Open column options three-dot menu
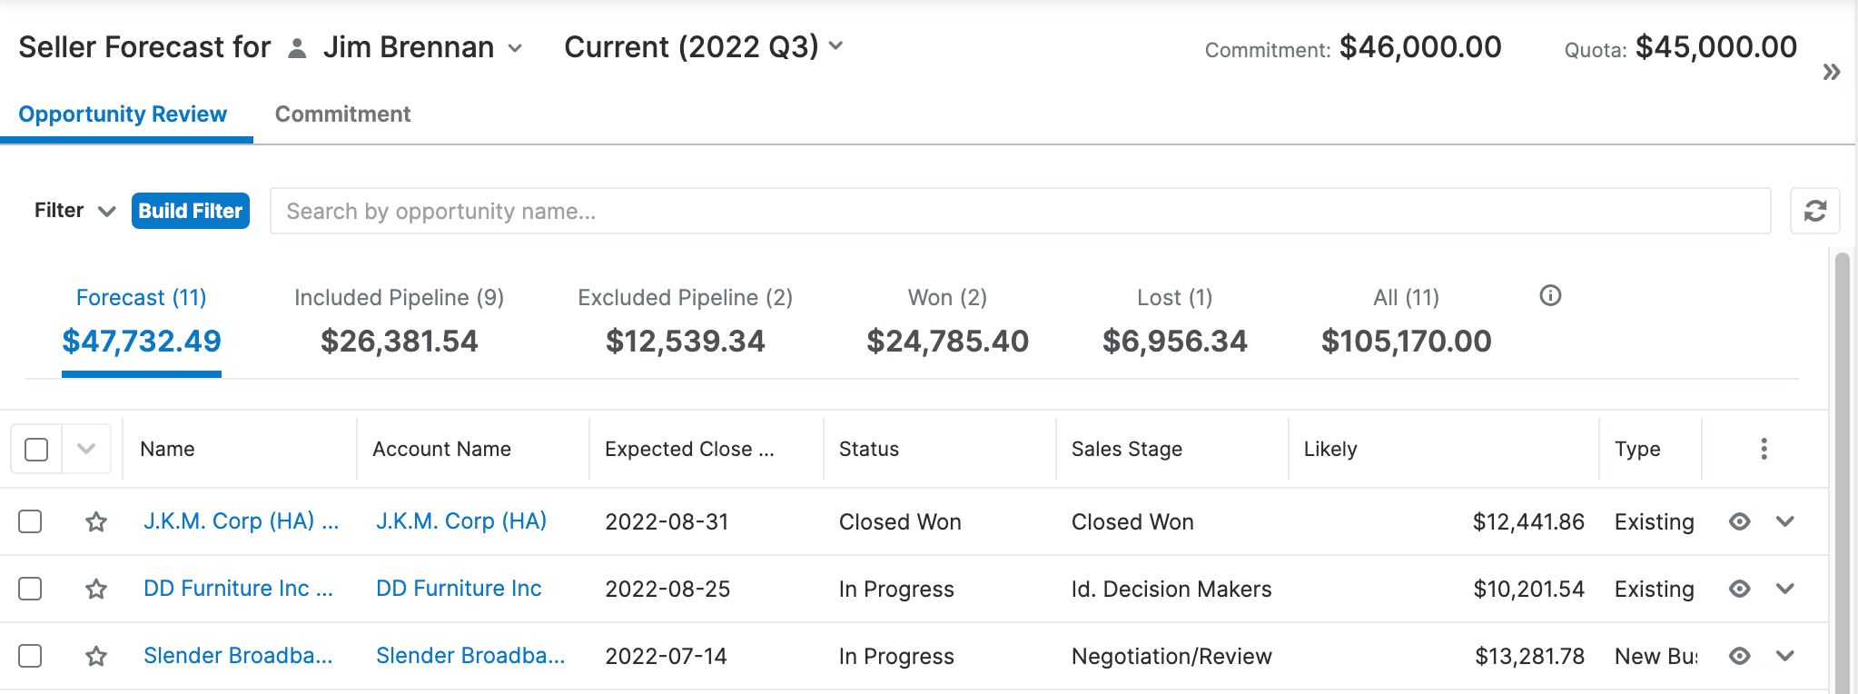The image size is (1858, 694). [1764, 449]
